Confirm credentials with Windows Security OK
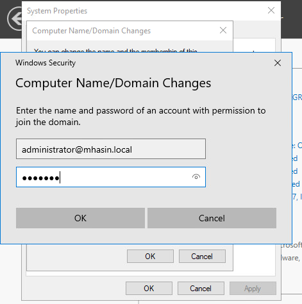 [x=80, y=218]
